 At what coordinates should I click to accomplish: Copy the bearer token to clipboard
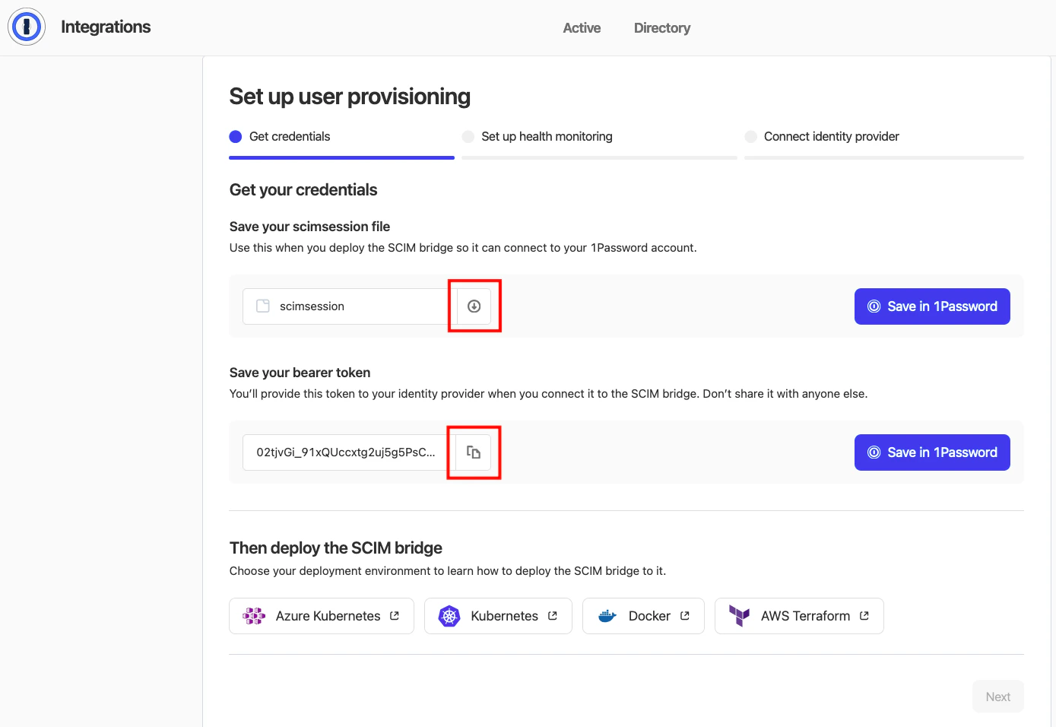pyautogui.click(x=474, y=452)
